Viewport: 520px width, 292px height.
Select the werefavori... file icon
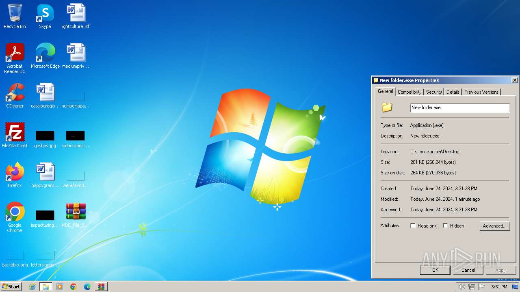click(x=76, y=179)
